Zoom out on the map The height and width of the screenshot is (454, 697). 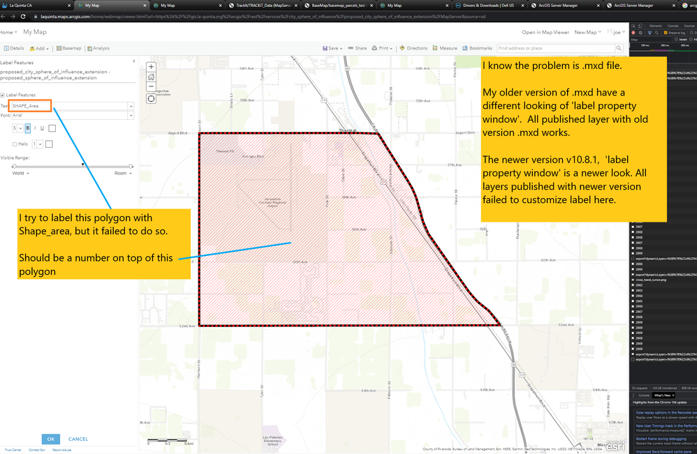[151, 86]
